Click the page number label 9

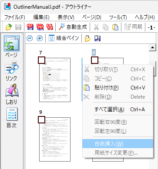click(x=40, y=112)
